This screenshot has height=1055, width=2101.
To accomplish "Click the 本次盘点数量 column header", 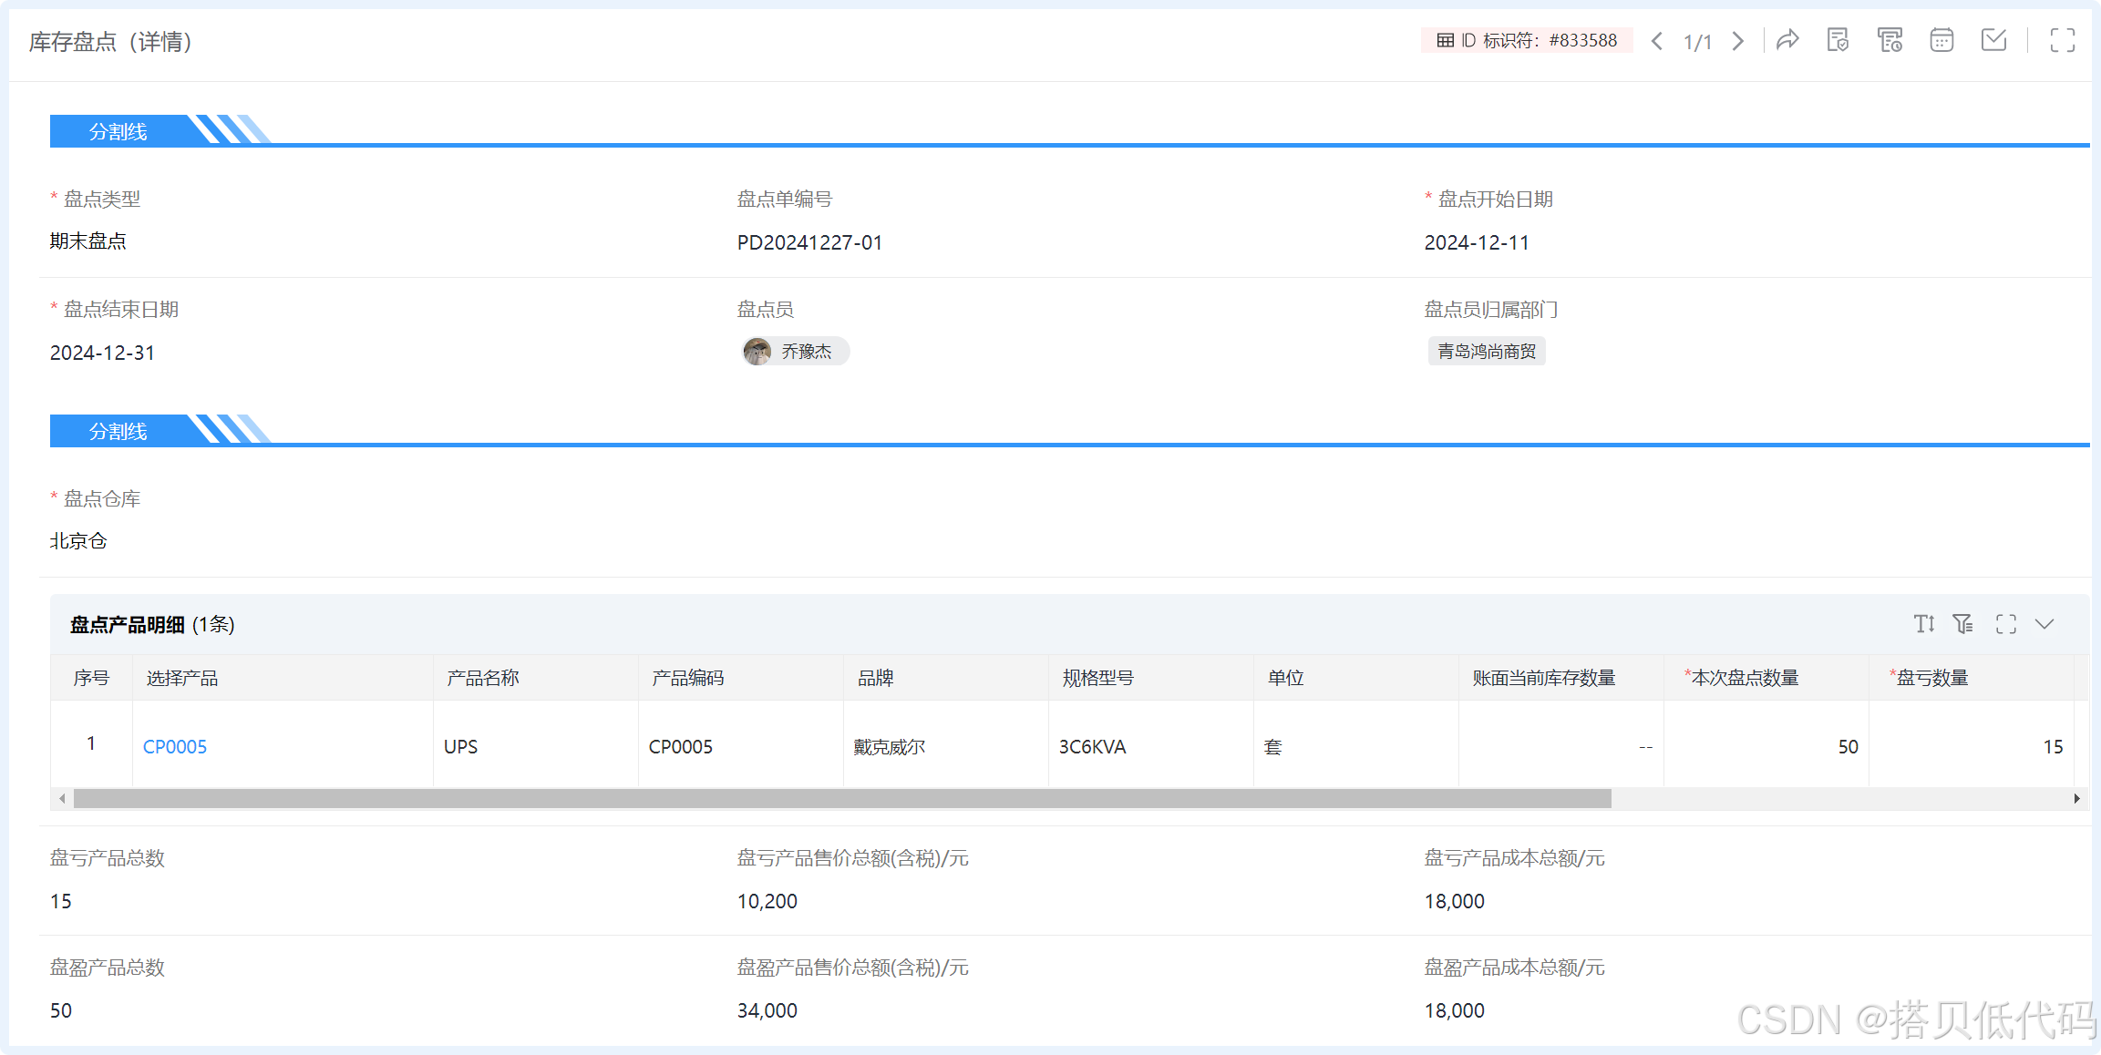I will tap(1745, 678).
